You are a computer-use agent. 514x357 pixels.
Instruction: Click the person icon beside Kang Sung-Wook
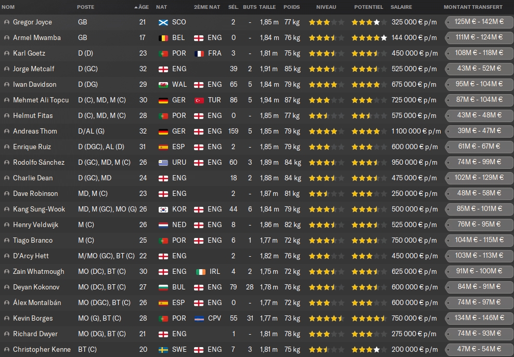[x=7, y=209]
